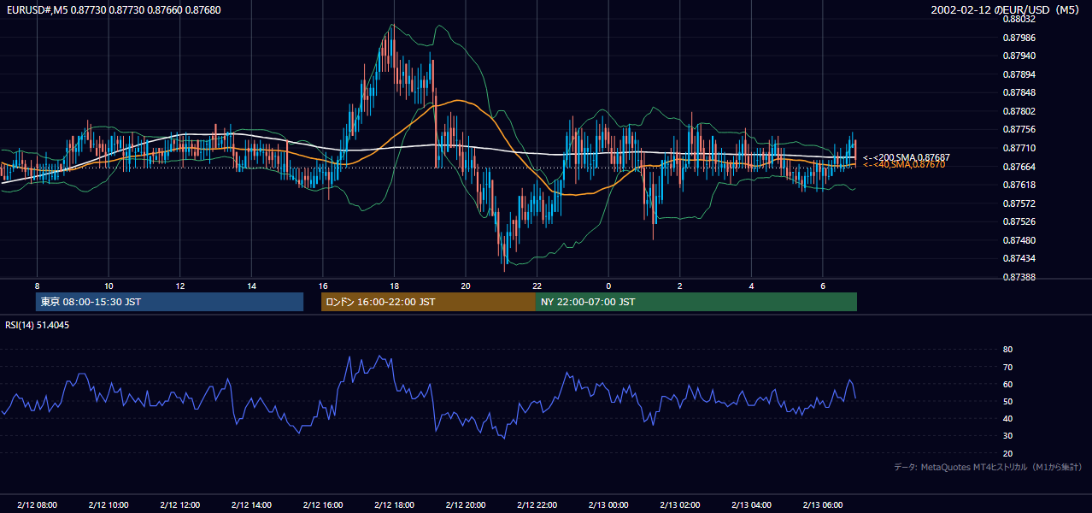1092x513 pixels.
Task: Click the 2/12 08:00 date-time label
Action: (x=37, y=505)
